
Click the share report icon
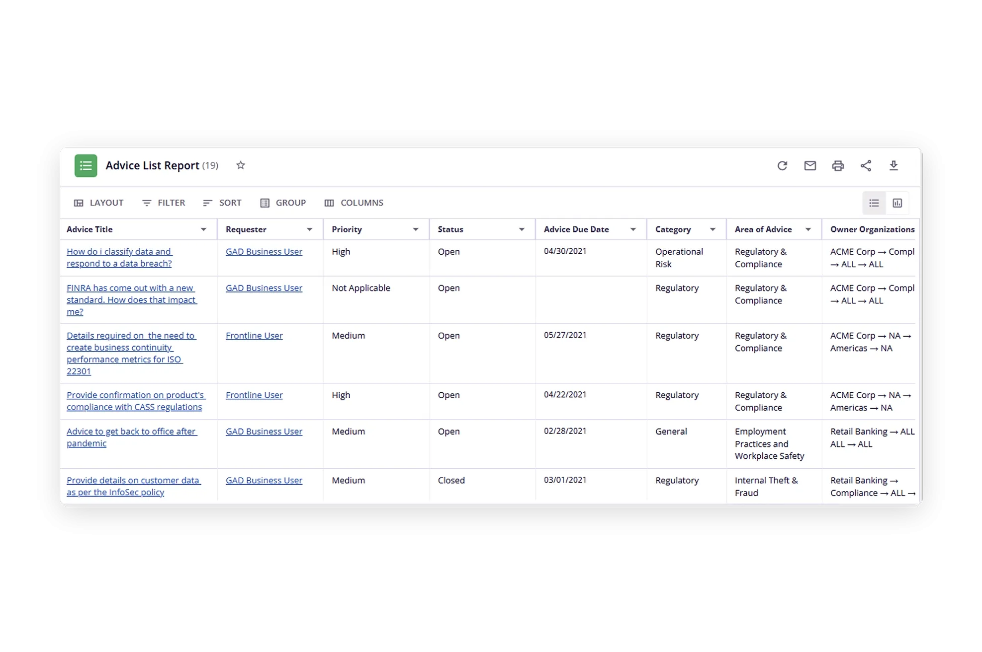tap(866, 165)
